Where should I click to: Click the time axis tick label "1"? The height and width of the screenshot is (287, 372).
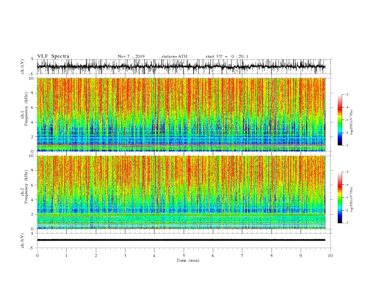pyautogui.click(x=66, y=256)
